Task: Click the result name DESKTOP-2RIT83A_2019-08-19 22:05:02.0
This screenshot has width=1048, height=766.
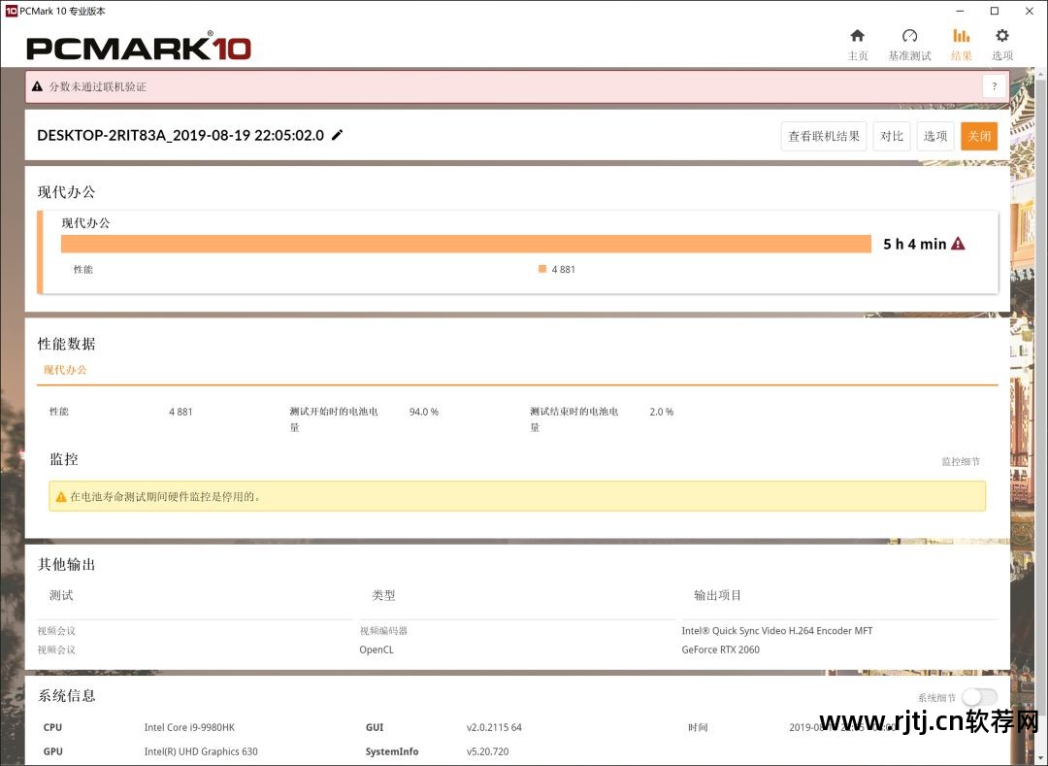Action: 180,135
